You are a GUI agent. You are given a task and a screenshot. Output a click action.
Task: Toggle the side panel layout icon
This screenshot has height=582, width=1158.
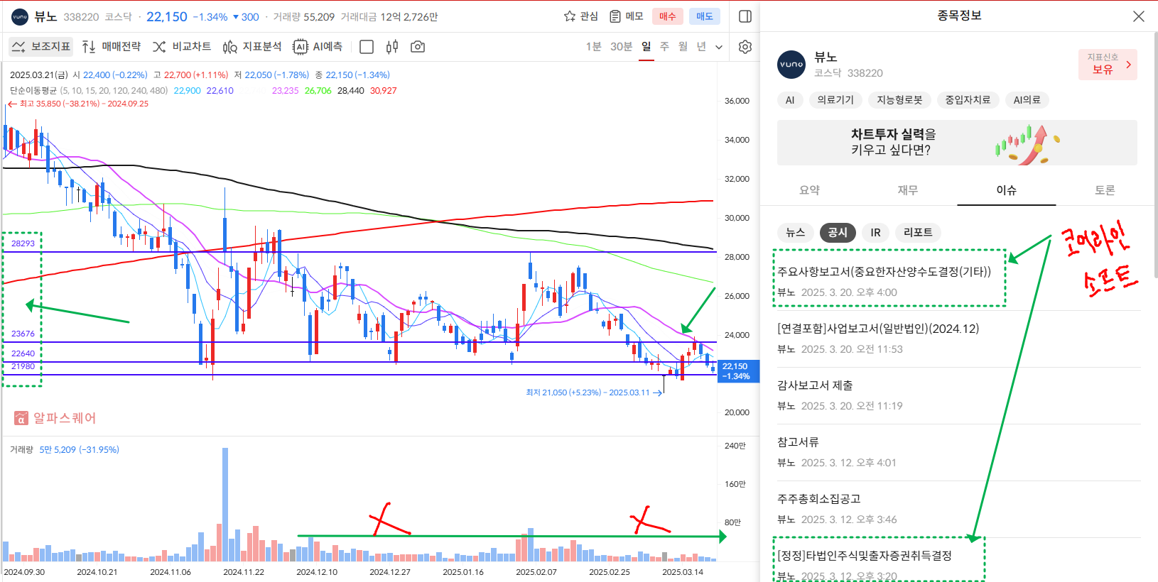tap(745, 16)
